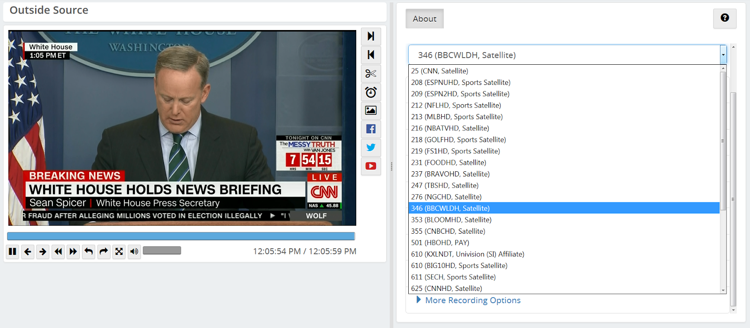Viewport: 750px width, 328px height.
Task: Open the help question mark button
Action: coord(725,18)
